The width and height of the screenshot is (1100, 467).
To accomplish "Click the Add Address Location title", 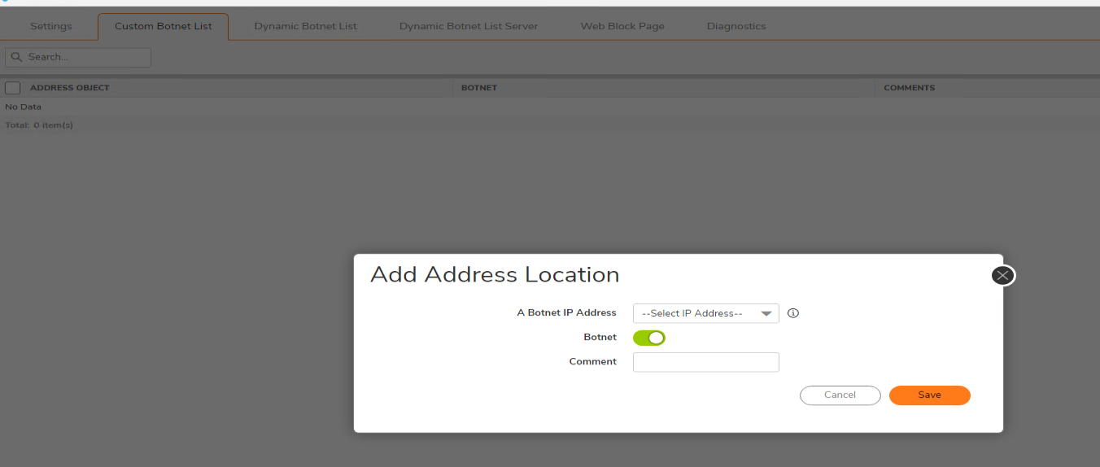I will coord(495,275).
